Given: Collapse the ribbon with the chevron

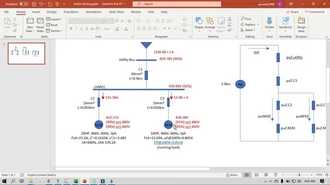Looking at the screenshot, I should pyautogui.click(x=326, y=36).
